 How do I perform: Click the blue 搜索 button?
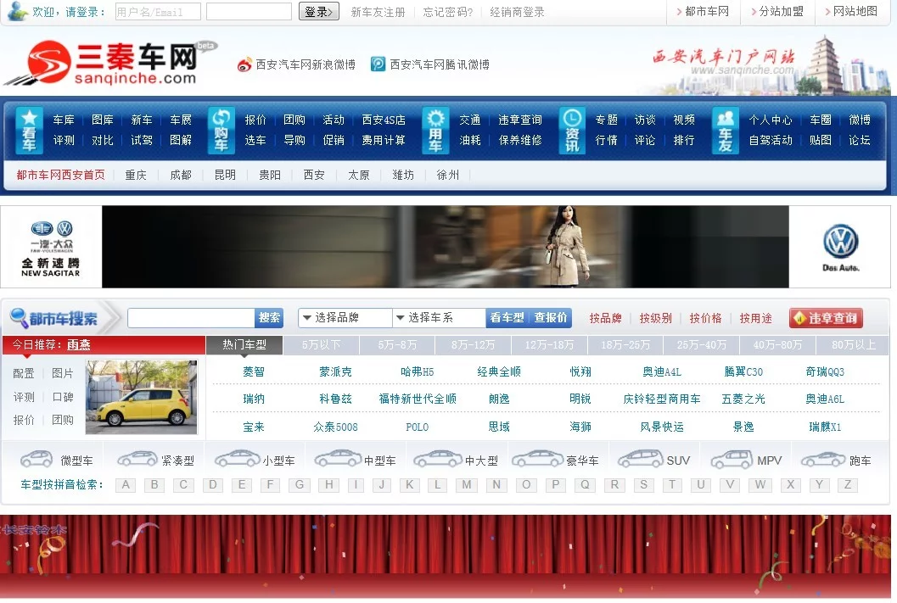[269, 318]
